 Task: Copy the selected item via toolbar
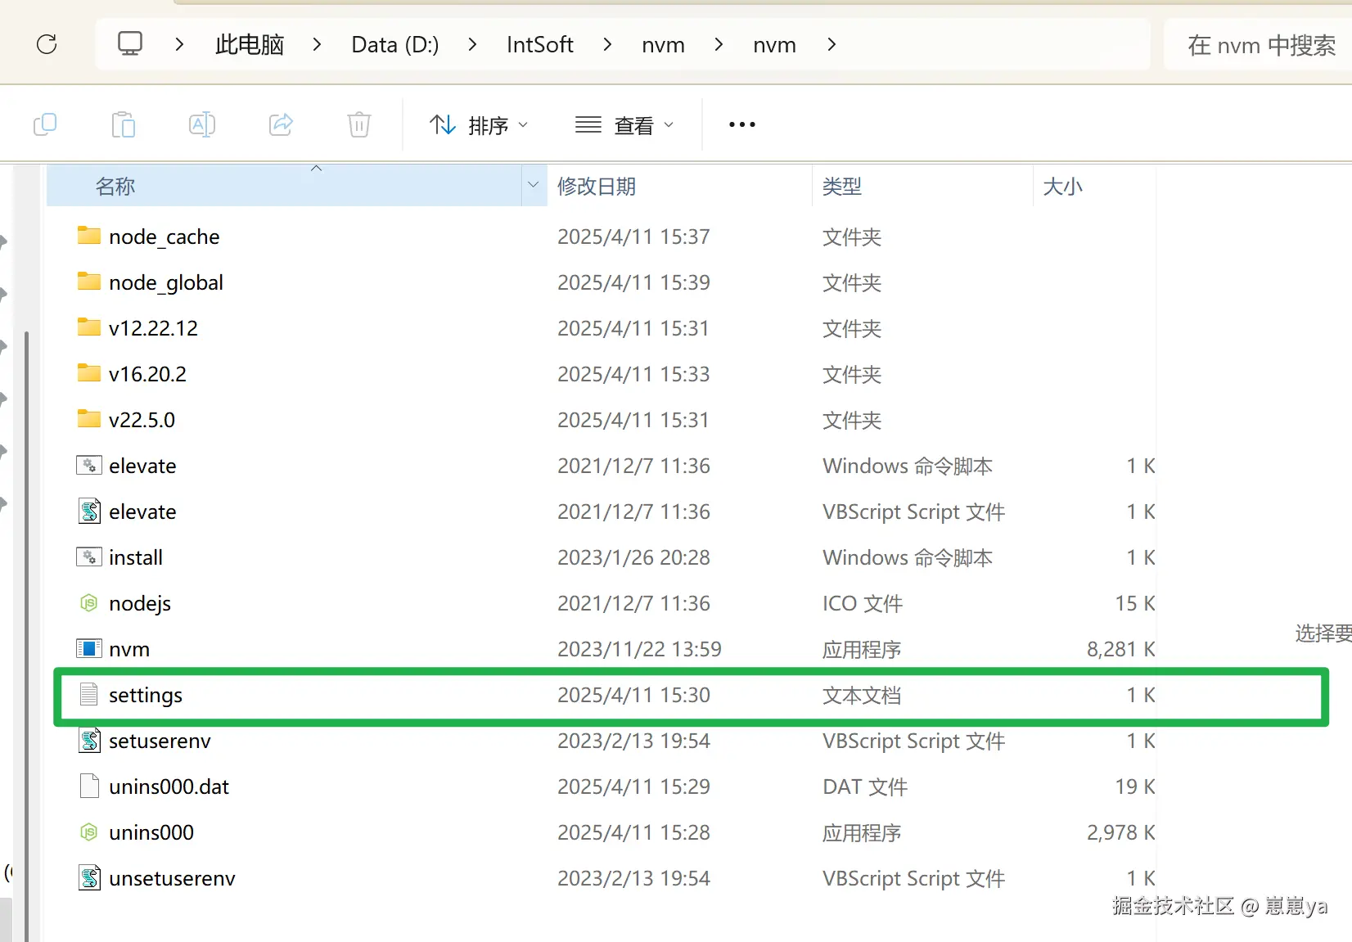click(x=45, y=124)
